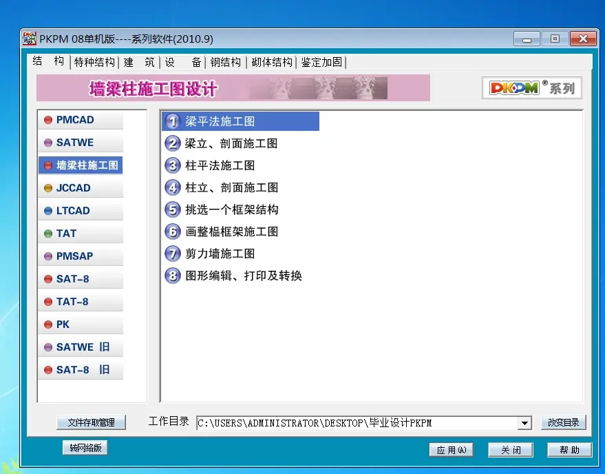The image size is (605, 474).
Task: Switch to the 建筑 tab
Action: (139, 62)
